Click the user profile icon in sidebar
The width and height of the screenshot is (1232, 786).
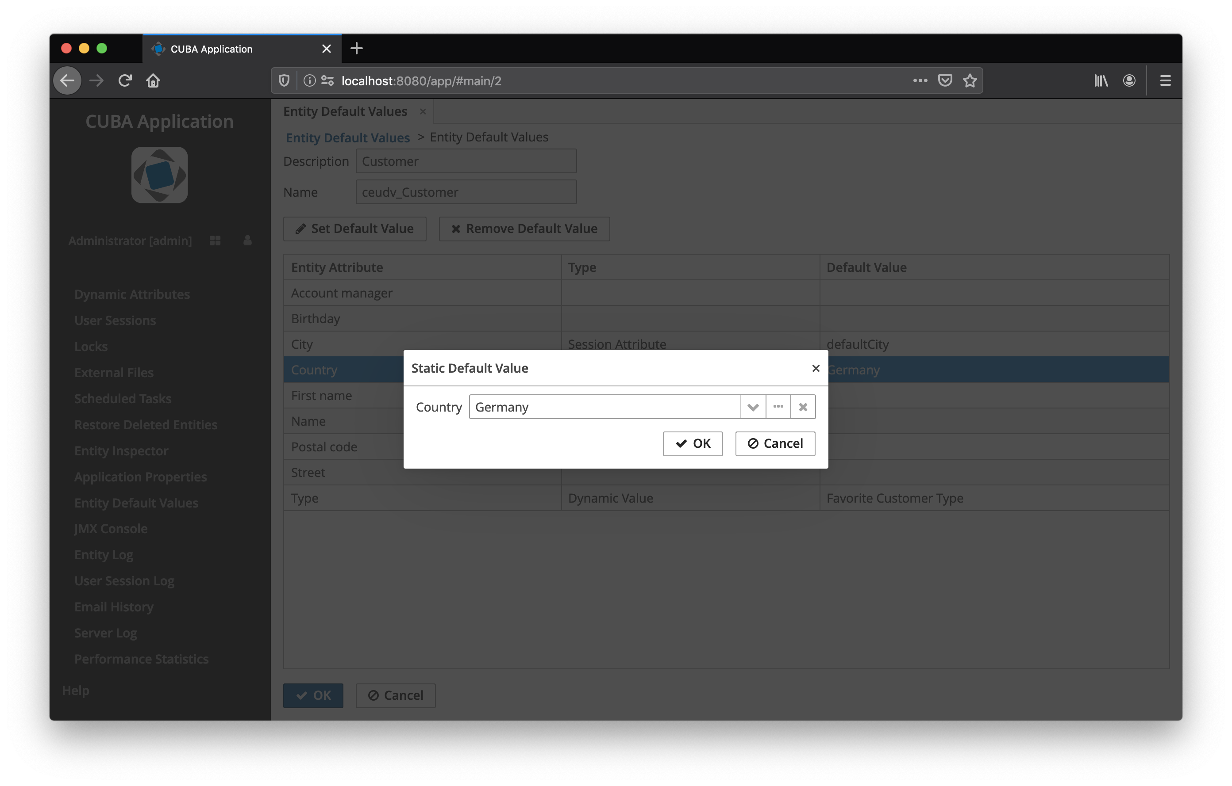(x=247, y=240)
